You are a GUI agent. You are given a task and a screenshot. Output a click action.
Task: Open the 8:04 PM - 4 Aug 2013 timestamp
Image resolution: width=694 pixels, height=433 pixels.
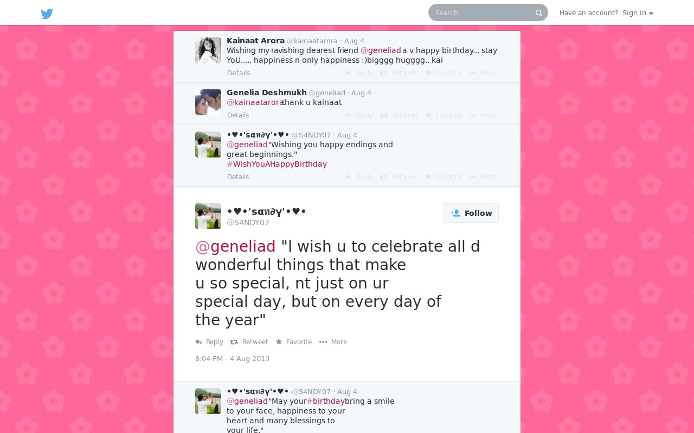click(x=232, y=359)
